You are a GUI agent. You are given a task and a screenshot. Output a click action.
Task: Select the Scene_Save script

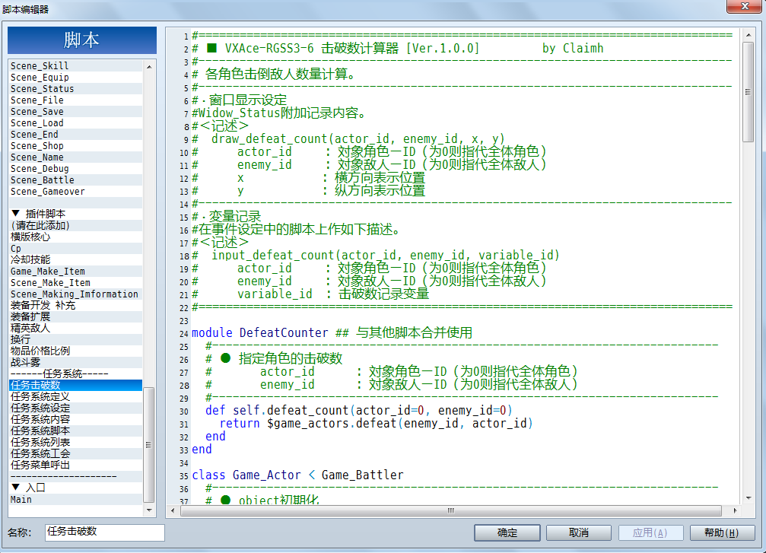pos(76,111)
